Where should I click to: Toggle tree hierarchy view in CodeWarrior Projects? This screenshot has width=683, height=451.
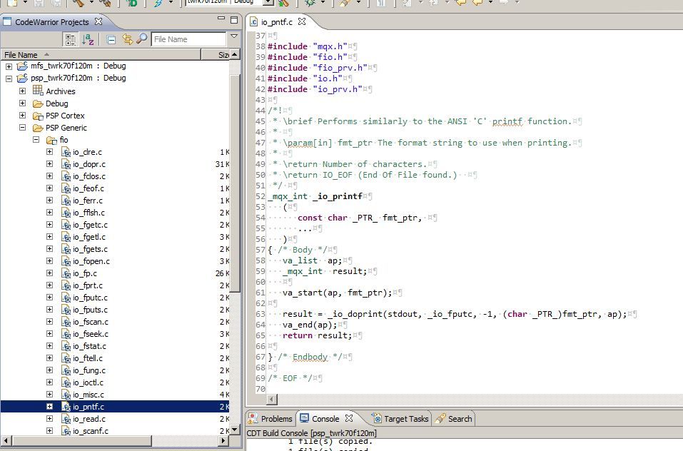70,40
